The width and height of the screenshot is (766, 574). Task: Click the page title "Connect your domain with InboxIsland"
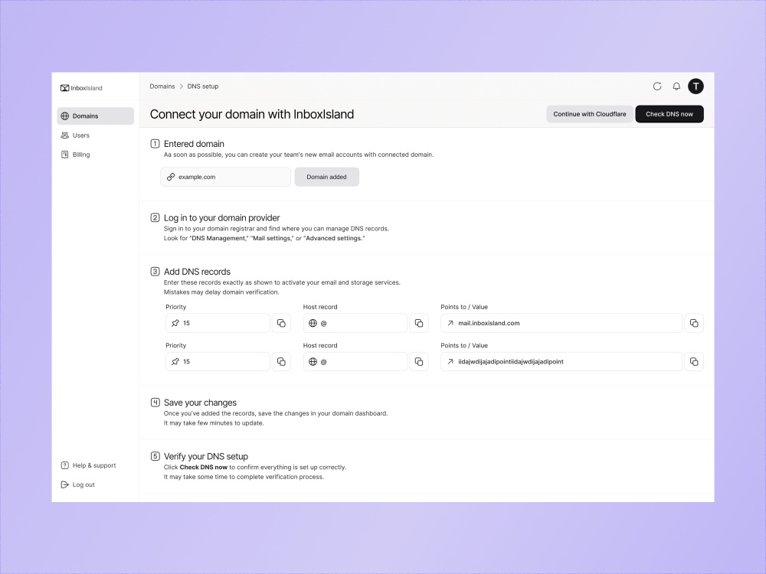click(251, 114)
